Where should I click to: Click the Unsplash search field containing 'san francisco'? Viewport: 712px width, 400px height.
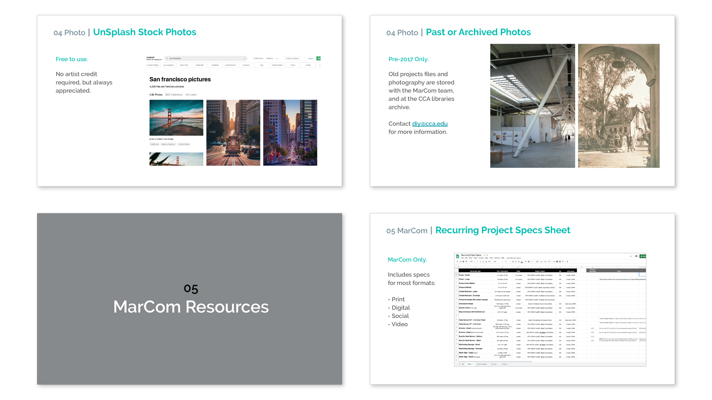(206, 58)
